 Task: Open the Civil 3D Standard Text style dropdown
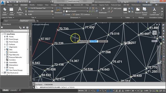click(41, 8)
